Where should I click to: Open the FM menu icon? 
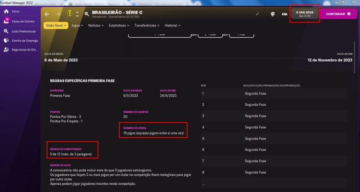tap(284, 14)
